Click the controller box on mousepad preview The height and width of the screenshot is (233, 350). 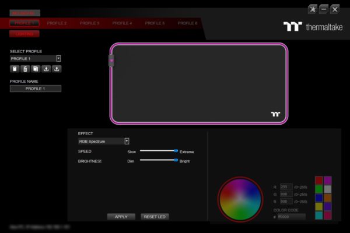click(111, 61)
